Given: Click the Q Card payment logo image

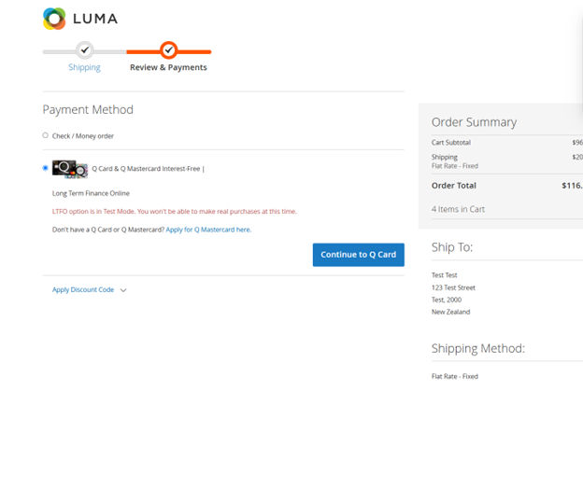Looking at the screenshot, I should [x=70, y=169].
